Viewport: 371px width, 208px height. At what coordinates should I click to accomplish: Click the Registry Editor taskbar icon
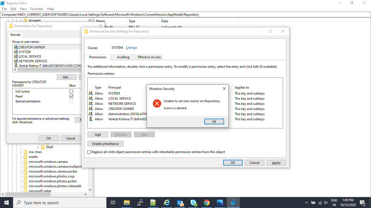[x=233, y=203]
